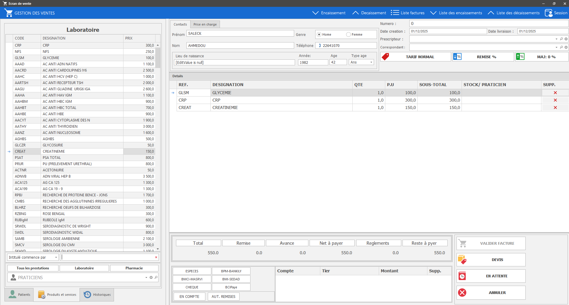Click the green MAJ percent icon
569x305 pixels.
click(520, 57)
